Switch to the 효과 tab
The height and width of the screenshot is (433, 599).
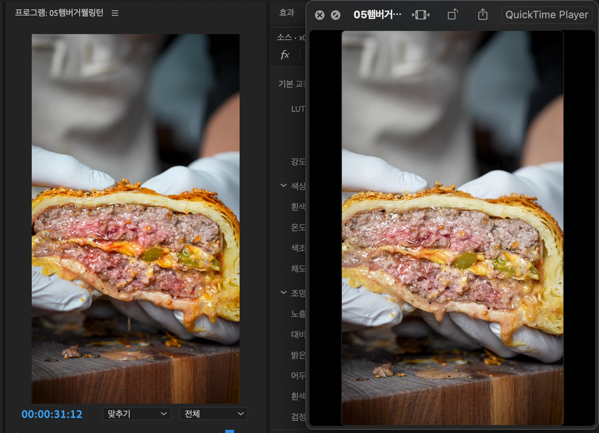point(287,13)
